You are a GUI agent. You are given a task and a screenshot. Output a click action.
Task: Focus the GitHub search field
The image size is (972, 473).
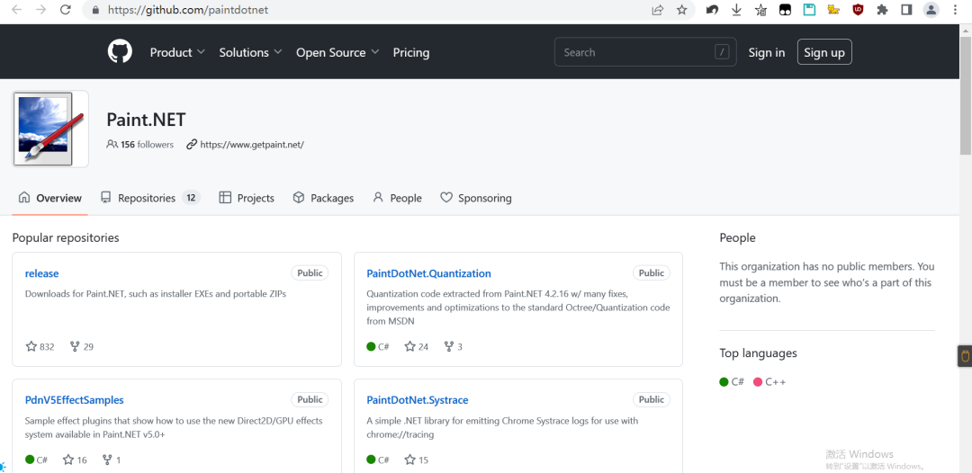(645, 52)
